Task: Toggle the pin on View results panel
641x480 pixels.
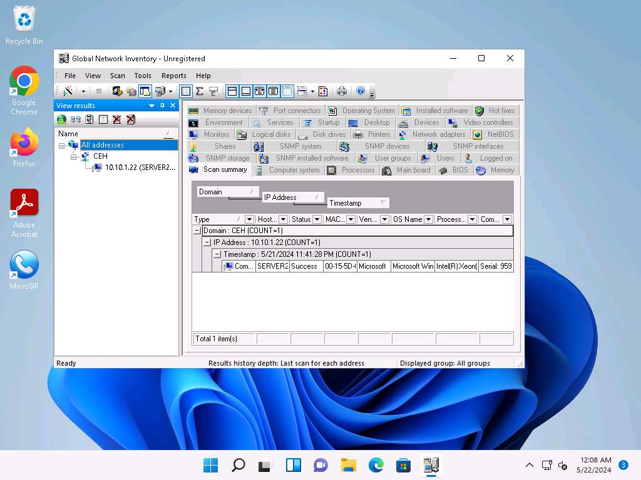Action: click(x=162, y=106)
